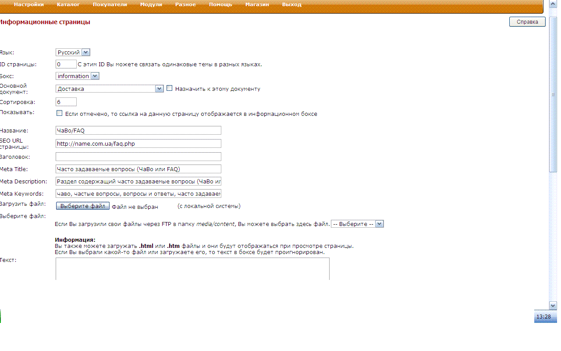Open the Покупатели menu
This screenshot has height=351, width=561.
[110, 4]
